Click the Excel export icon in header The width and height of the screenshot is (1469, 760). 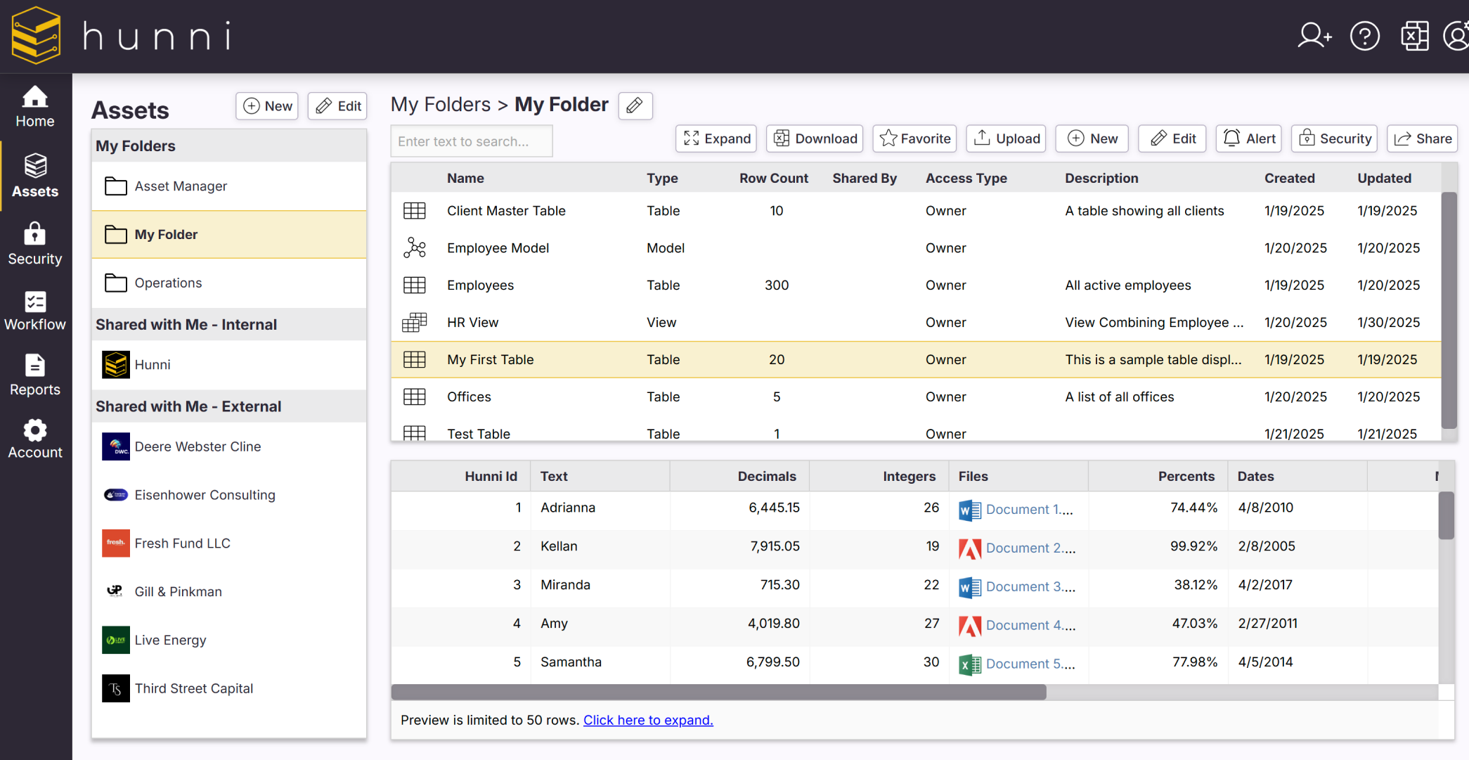(x=1414, y=36)
